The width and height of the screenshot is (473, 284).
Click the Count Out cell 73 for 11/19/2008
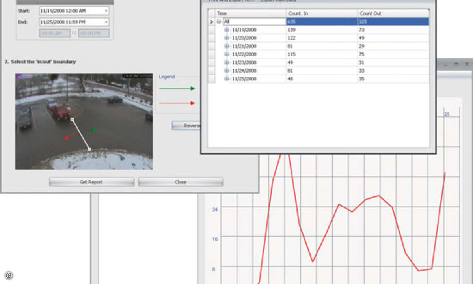tap(393, 30)
